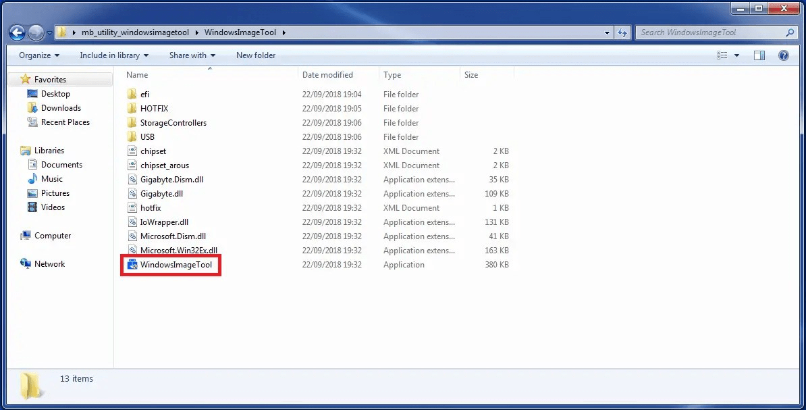The width and height of the screenshot is (806, 410).
Task: Click the Back navigation arrow button
Action: [18, 32]
